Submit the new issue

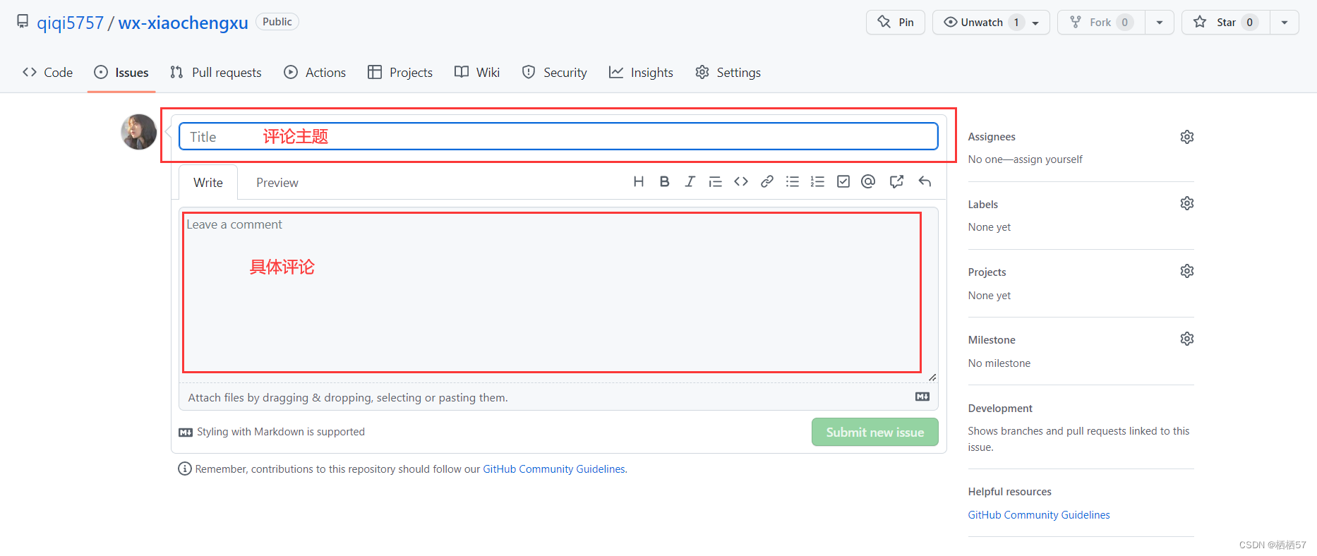click(x=875, y=432)
